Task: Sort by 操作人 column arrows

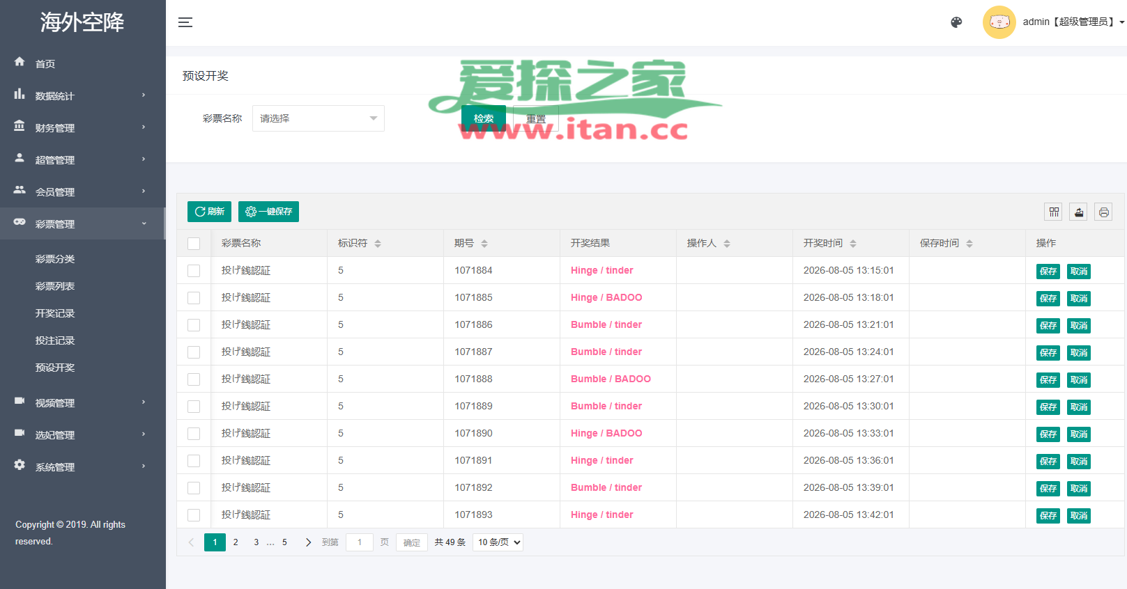Action: point(727,244)
